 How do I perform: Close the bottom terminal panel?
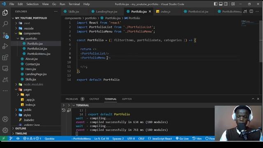pyautogui.click(x=258, y=99)
